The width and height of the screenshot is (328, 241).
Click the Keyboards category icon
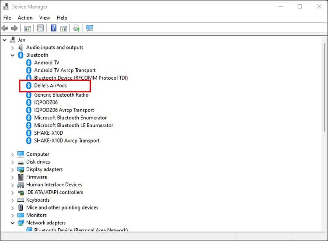(21, 200)
